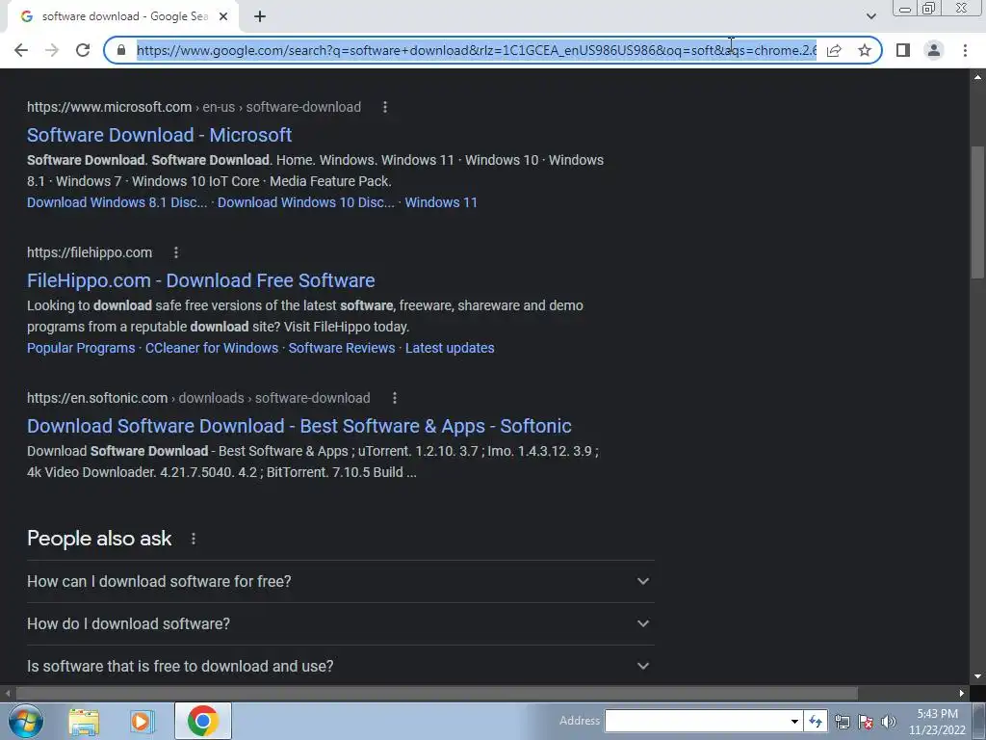Open the Download Windows 10 Disc sitelink
Screen dimensions: 986x740
pyautogui.click(x=306, y=202)
